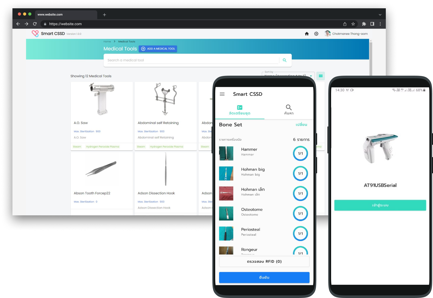The width and height of the screenshot is (433, 298).
Task: Click Hammer item thumbnail
Action: (226, 153)
